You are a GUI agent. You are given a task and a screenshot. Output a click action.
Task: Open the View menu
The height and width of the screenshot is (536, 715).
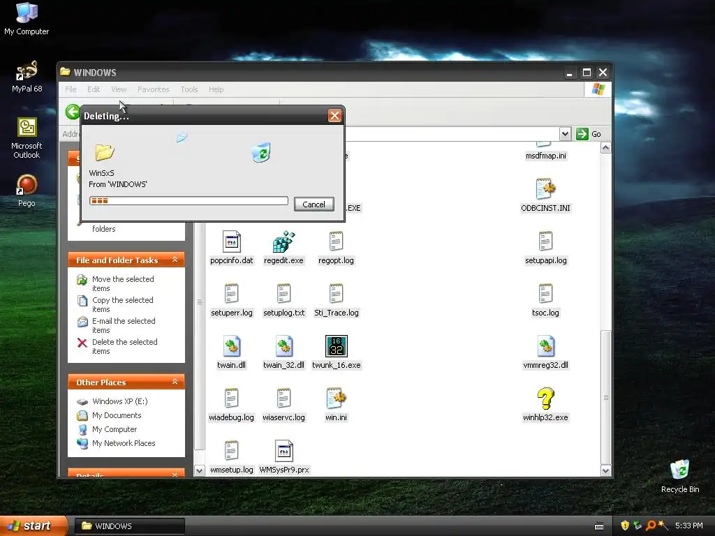tap(119, 89)
